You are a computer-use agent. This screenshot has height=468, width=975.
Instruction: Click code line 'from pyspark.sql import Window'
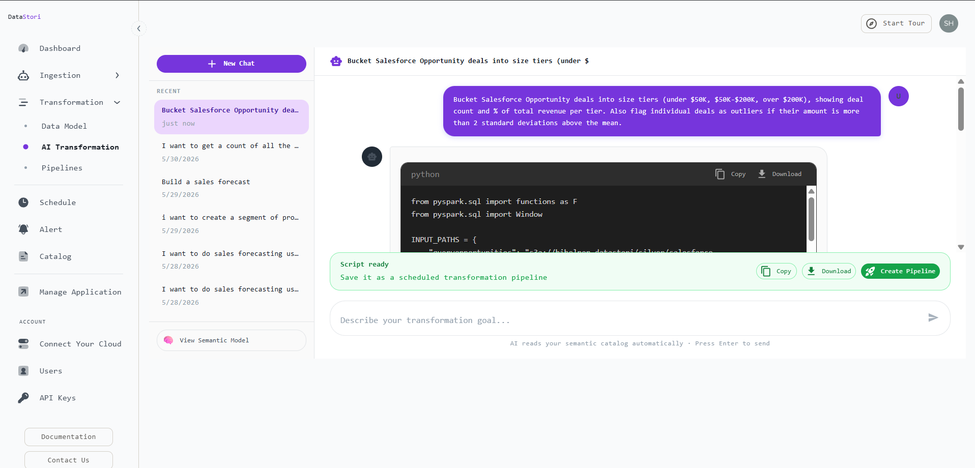[477, 215]
